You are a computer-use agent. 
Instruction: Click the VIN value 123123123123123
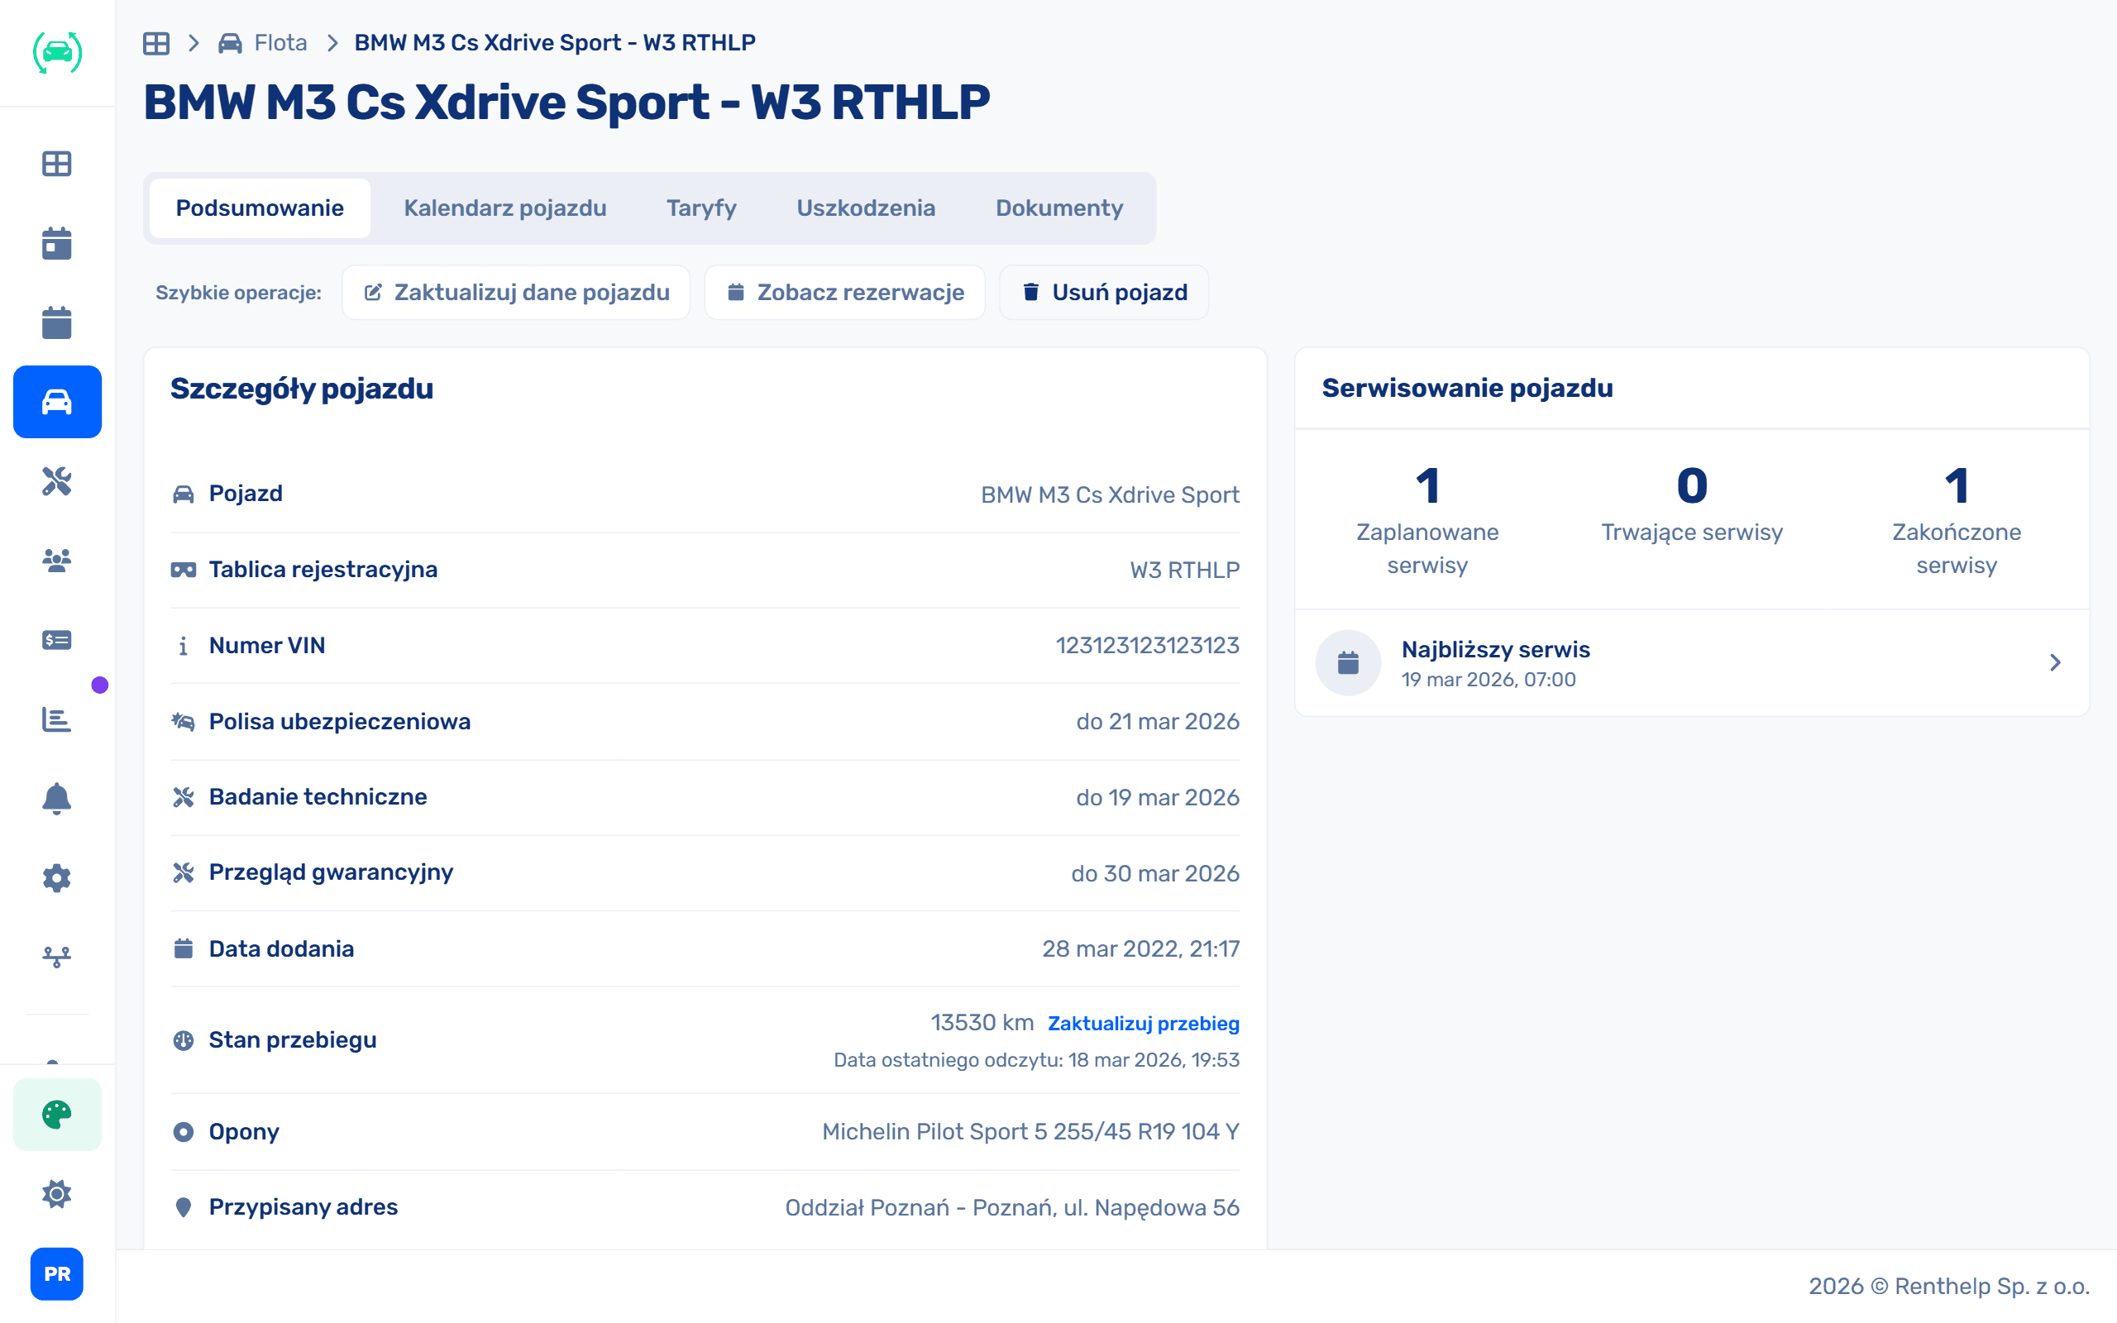(x=1147, y=646)
